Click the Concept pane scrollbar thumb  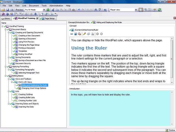tap(172, 59)
